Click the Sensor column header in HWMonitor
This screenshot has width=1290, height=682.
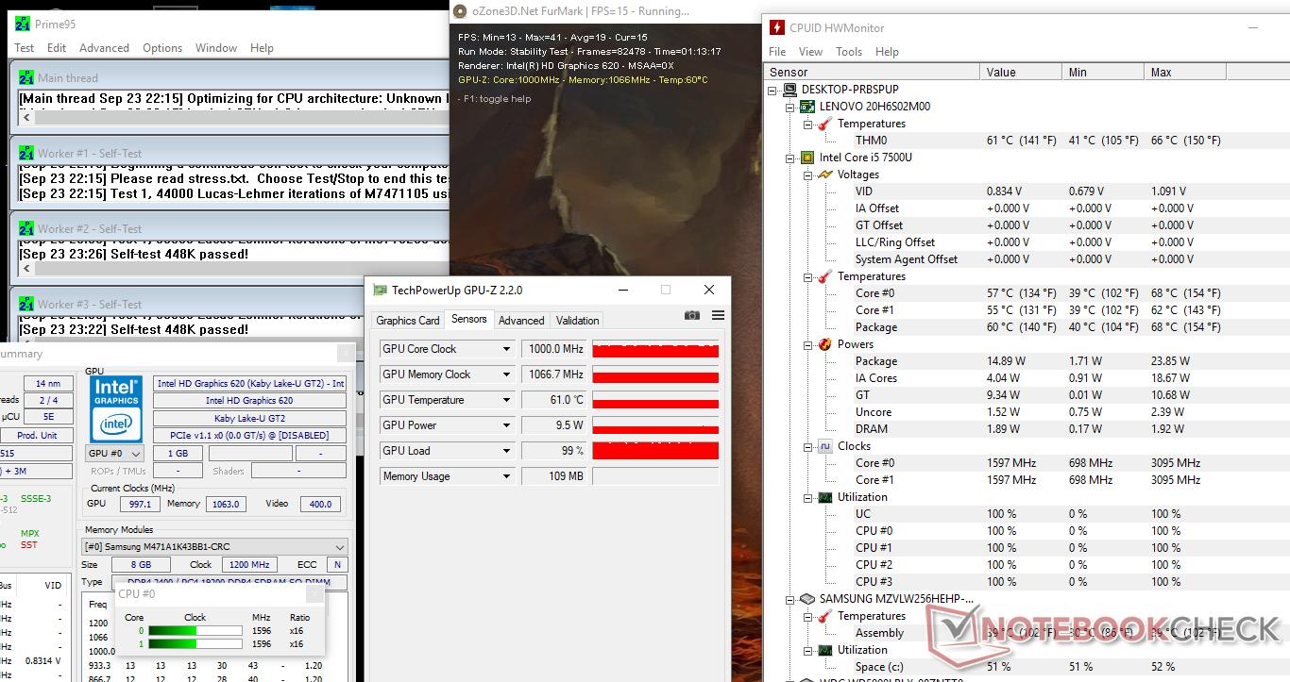click(x=872, y=72)
